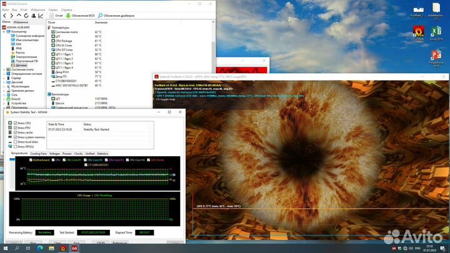
Task: Open the graph chart icon in AIDA64 toolbar
Action: pyautogui.click(x=41, y=16)
